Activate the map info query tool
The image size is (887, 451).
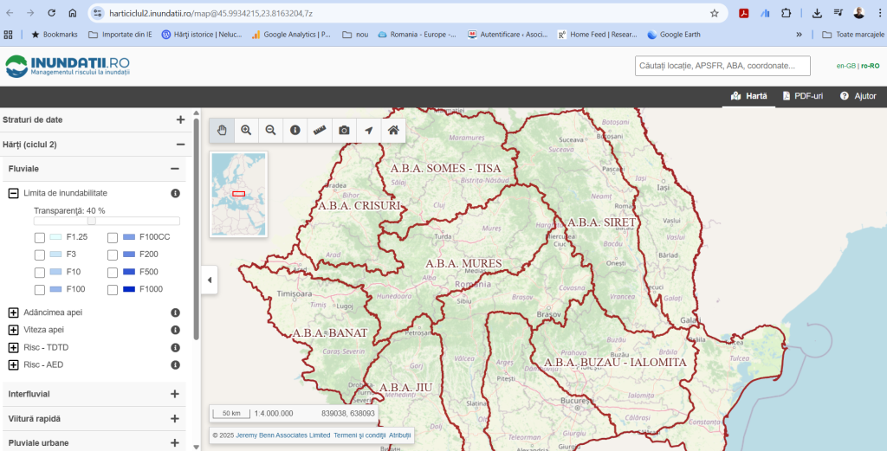295,130
